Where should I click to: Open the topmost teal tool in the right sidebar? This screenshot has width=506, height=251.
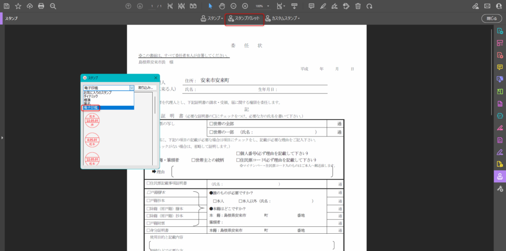coord(500,31)
